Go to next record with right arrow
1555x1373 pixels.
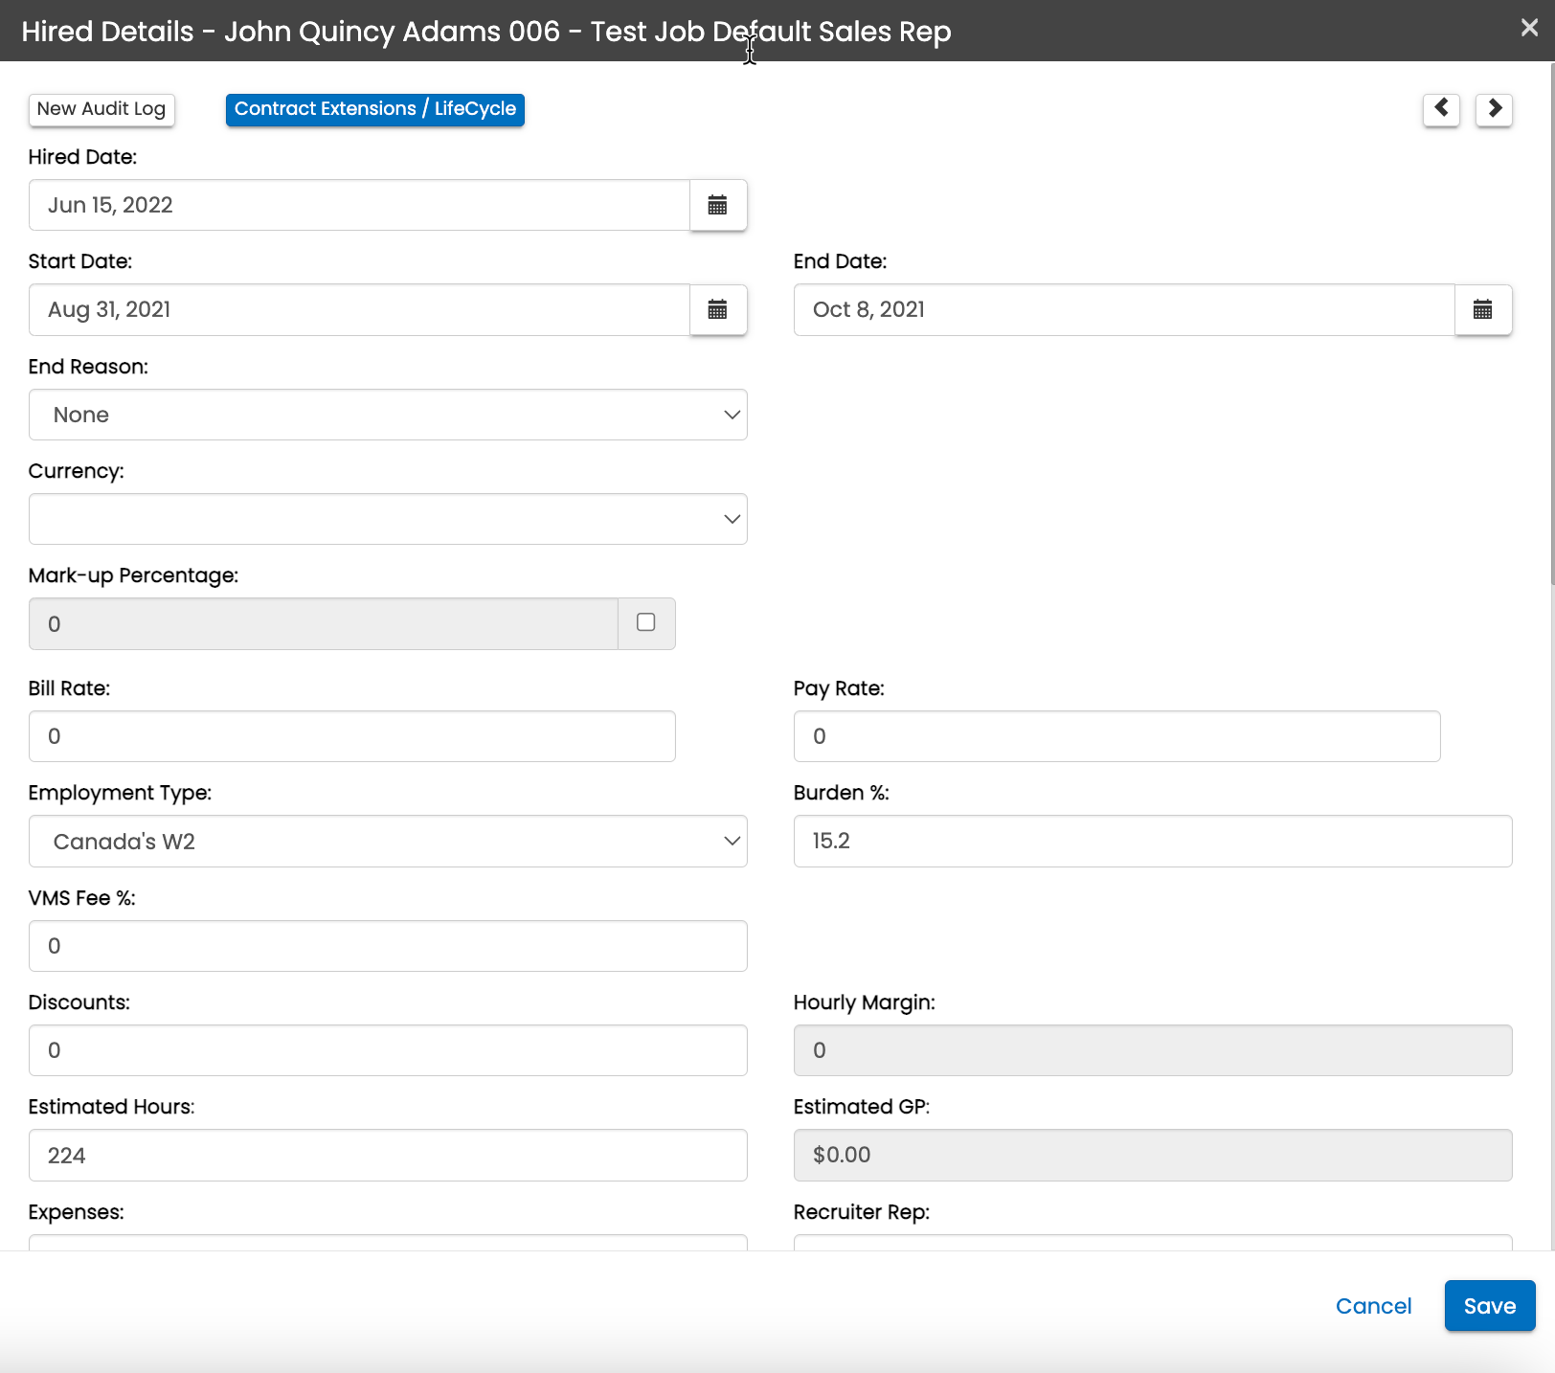(x=1494, y=109)
